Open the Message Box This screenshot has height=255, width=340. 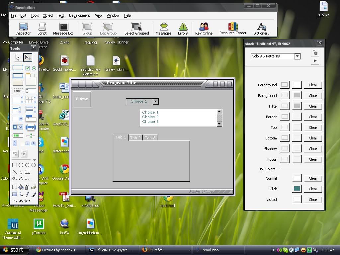pyautogui.click(x=63, y=29)
